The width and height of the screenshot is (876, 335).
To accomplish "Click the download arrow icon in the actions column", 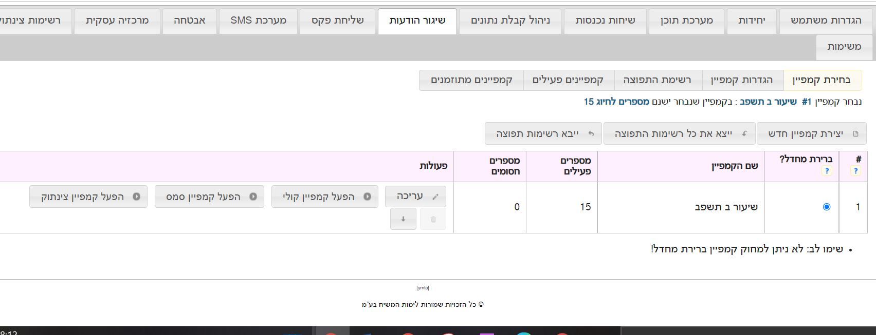I will (403, 219).
